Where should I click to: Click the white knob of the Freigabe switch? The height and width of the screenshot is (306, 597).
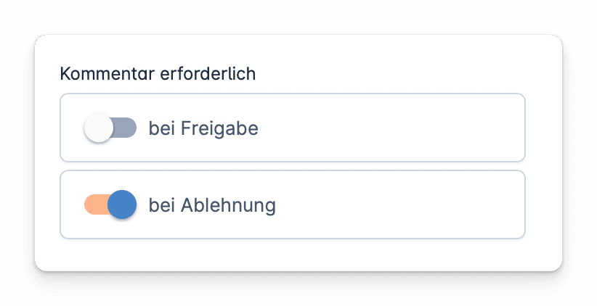99,128
